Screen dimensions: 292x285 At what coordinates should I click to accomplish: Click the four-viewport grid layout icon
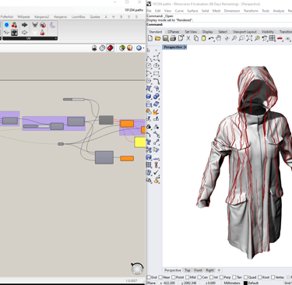[x=272, y=38]
